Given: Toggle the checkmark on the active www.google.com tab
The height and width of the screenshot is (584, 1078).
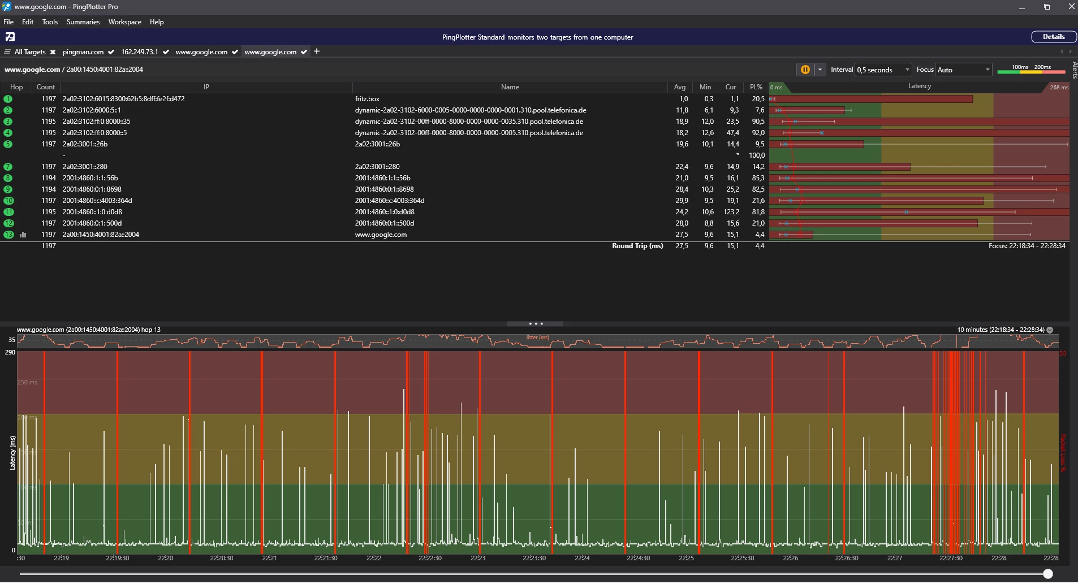Looking at the screenshot, I should click(x=304, y=52).
